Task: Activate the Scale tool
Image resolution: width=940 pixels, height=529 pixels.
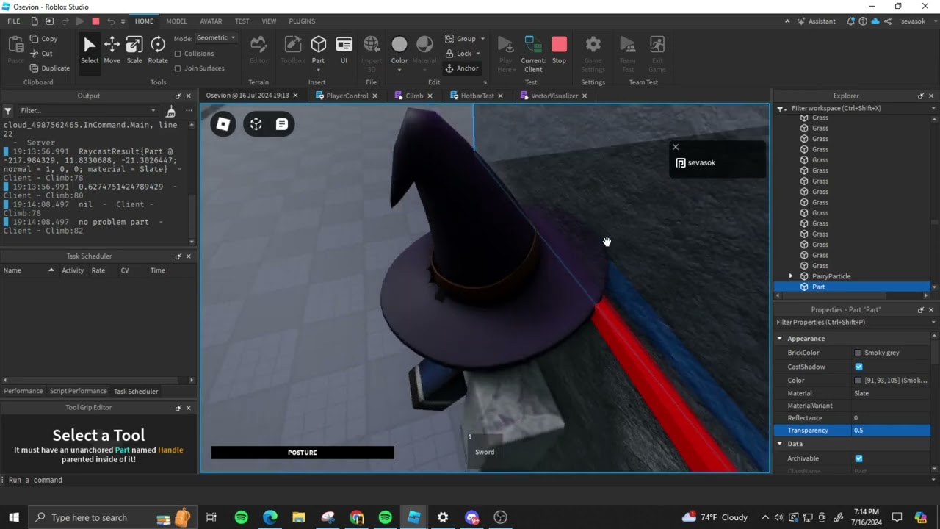Action: tap(134, 51)
